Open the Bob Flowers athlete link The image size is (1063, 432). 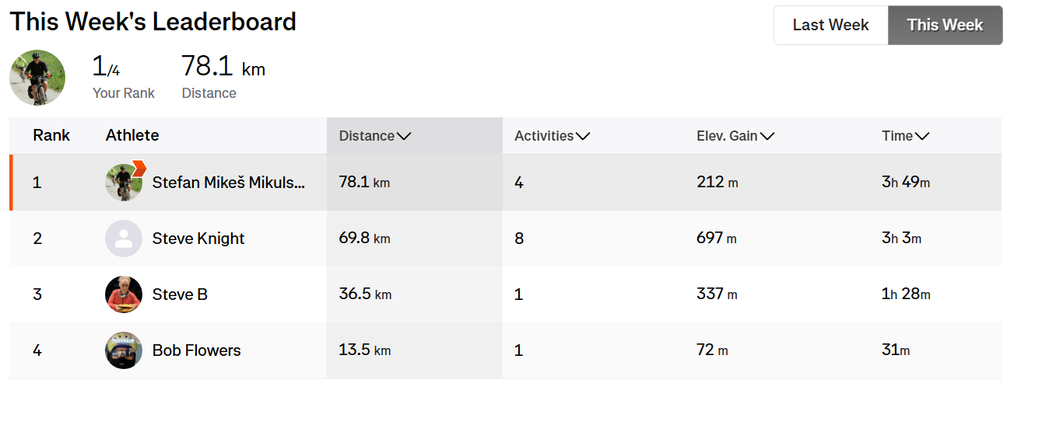(197, 350)
